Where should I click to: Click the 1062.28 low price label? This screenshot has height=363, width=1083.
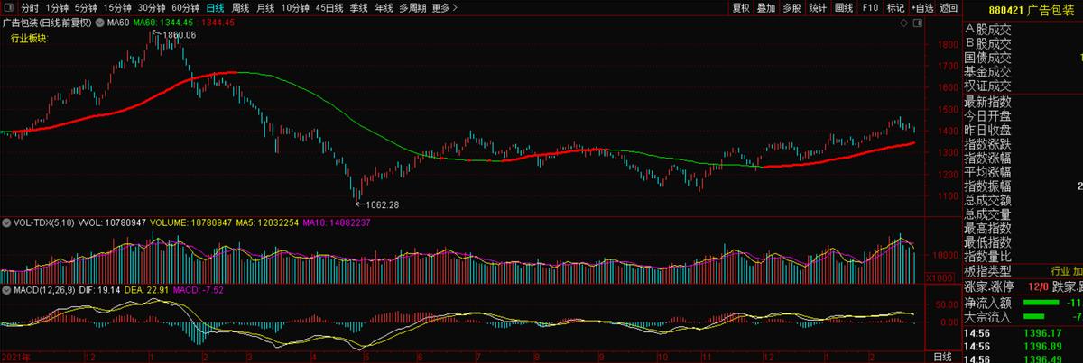(383, 205)
